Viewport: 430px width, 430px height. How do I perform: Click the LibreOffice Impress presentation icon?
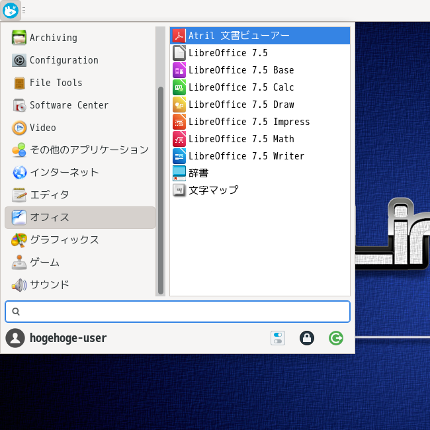tap(179, 122)
